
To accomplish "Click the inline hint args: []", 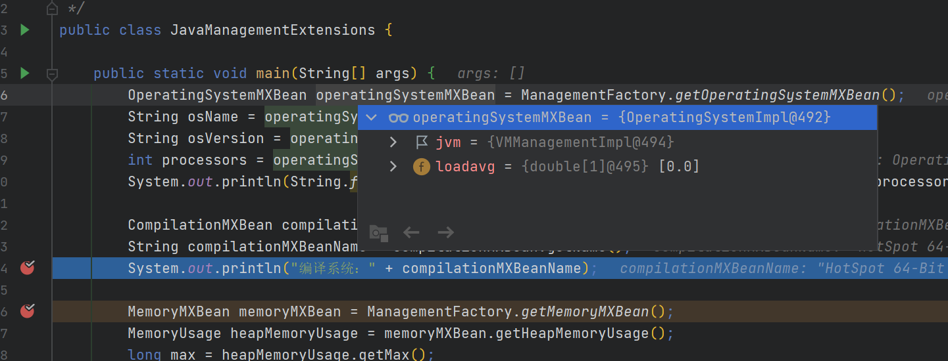I will [x=491, y=74].
